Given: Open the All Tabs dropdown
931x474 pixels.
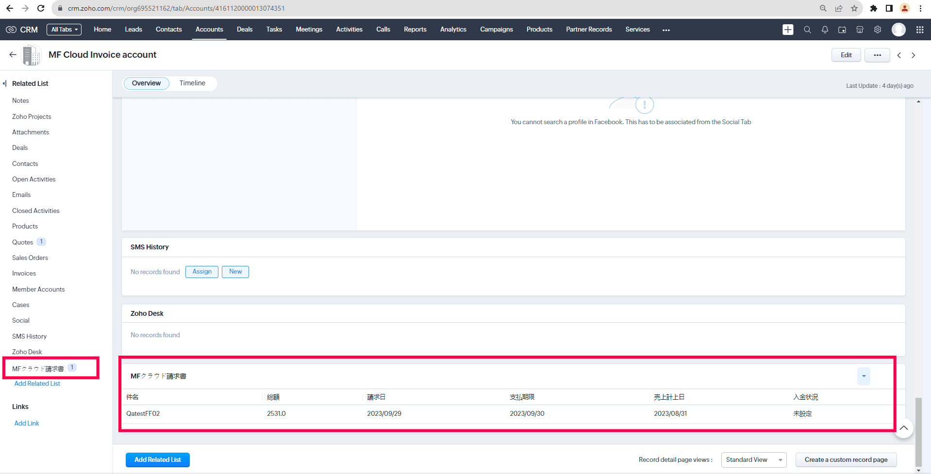Looking at the screenshot, I should coord(64,30).
